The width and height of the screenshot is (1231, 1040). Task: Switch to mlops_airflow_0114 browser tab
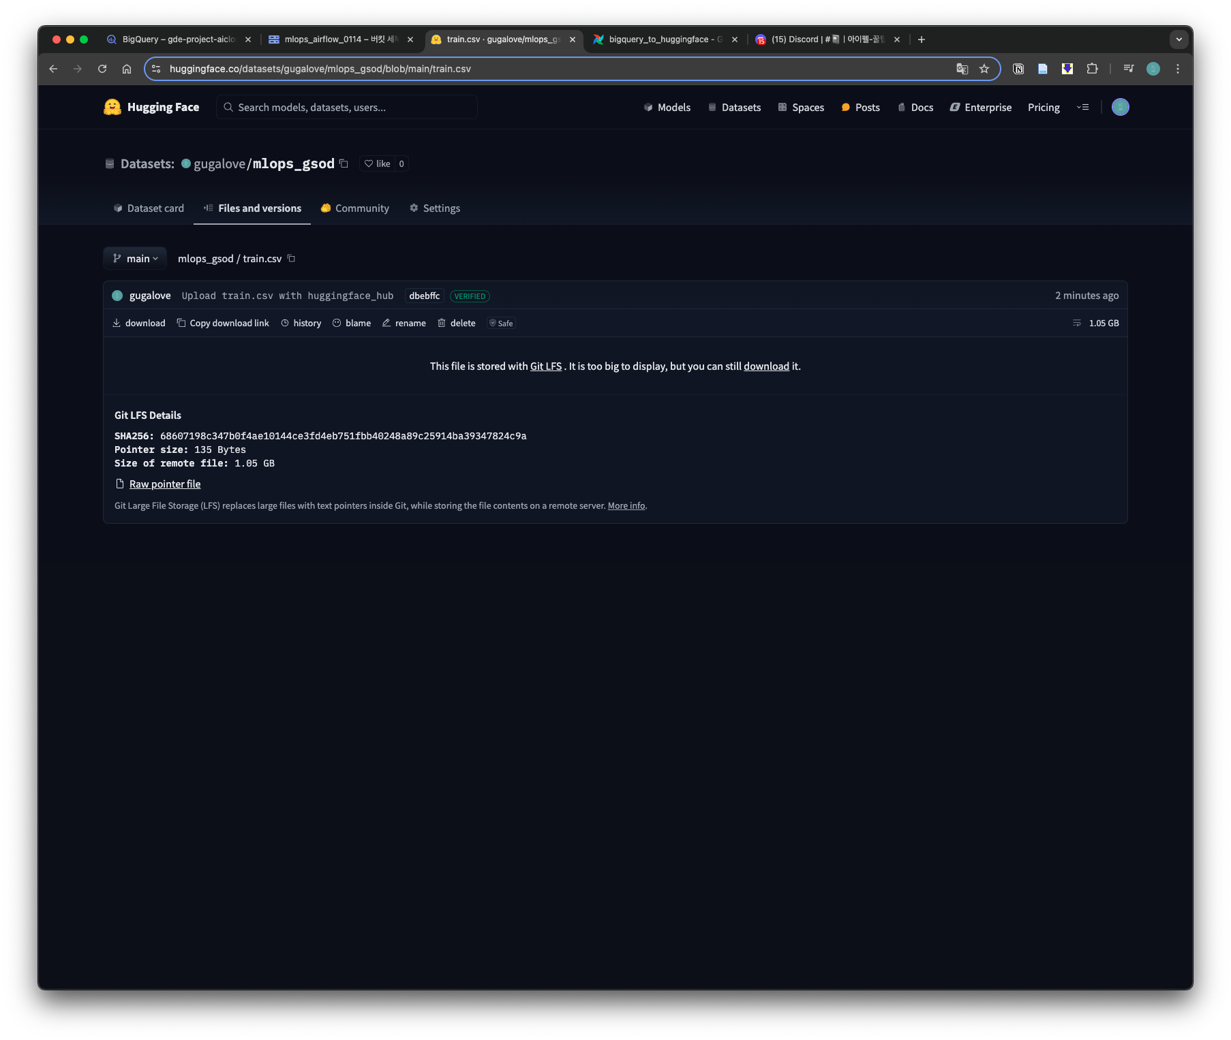[341, 40]
